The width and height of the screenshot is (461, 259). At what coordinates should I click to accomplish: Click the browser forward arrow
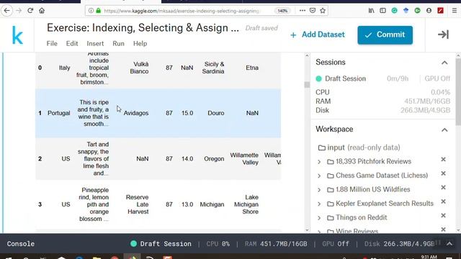pyautogui.click(x=19, y=11)
